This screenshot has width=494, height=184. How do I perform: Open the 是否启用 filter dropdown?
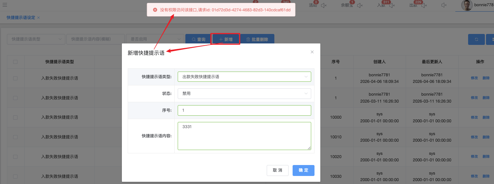[x=155, y=39]
